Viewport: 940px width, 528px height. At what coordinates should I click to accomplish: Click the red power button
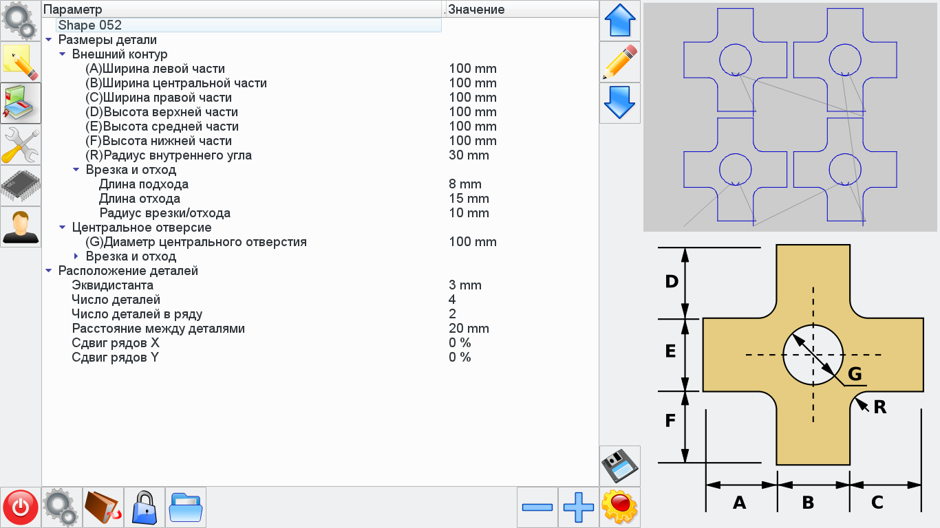click(21, 507)
